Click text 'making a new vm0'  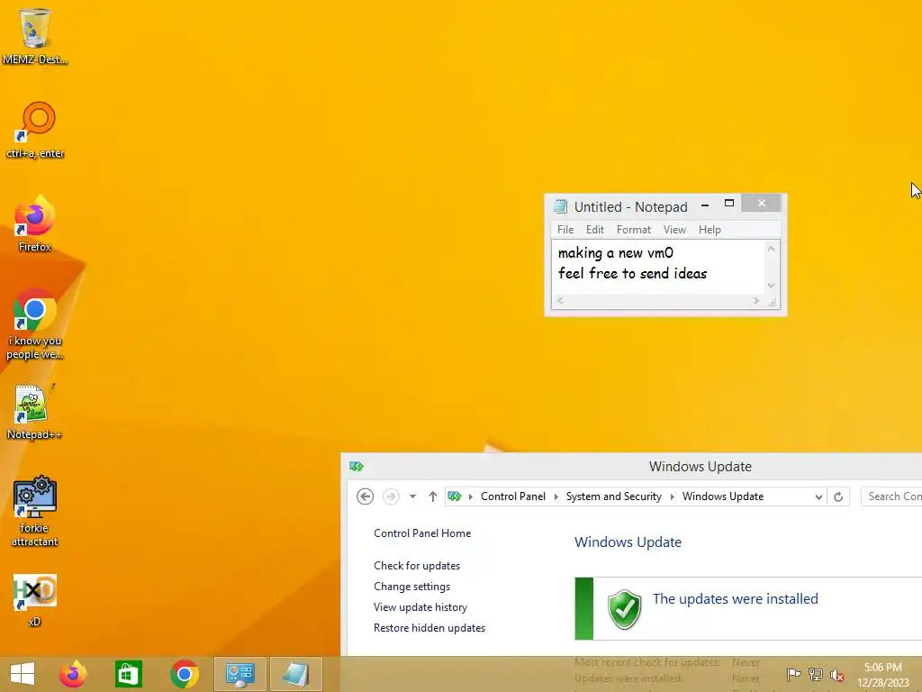(x=616, y=253)
